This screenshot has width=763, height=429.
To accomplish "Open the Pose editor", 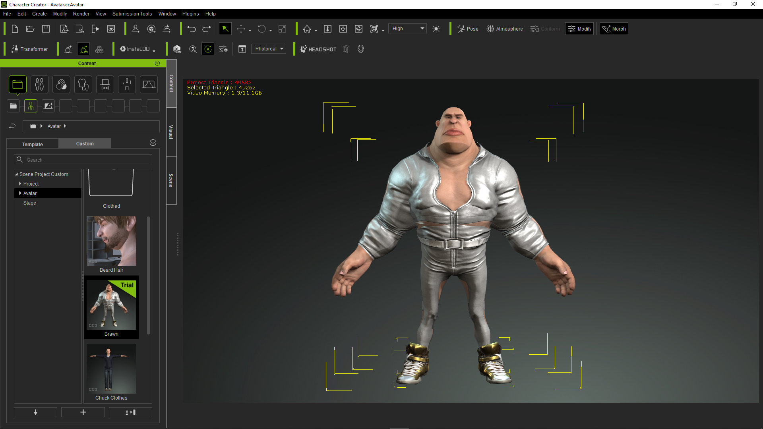I will (x=468, y=29).
